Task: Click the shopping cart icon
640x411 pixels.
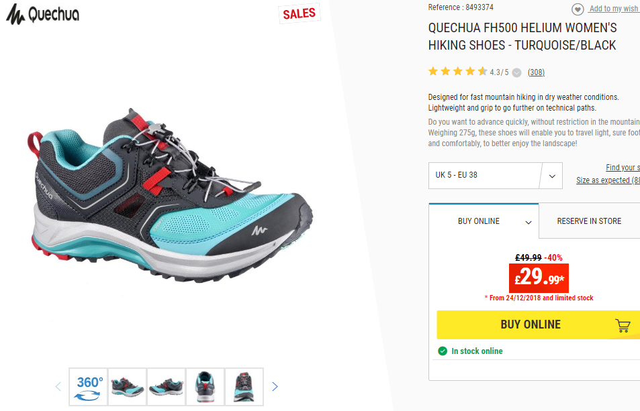Action: coord(623,325)
